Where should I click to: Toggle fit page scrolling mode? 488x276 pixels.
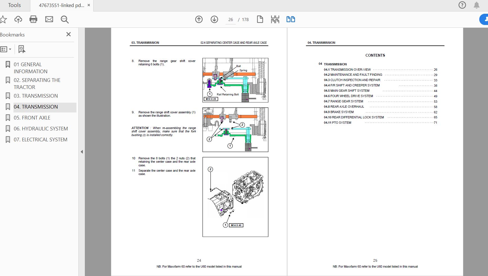pos(275,19)
